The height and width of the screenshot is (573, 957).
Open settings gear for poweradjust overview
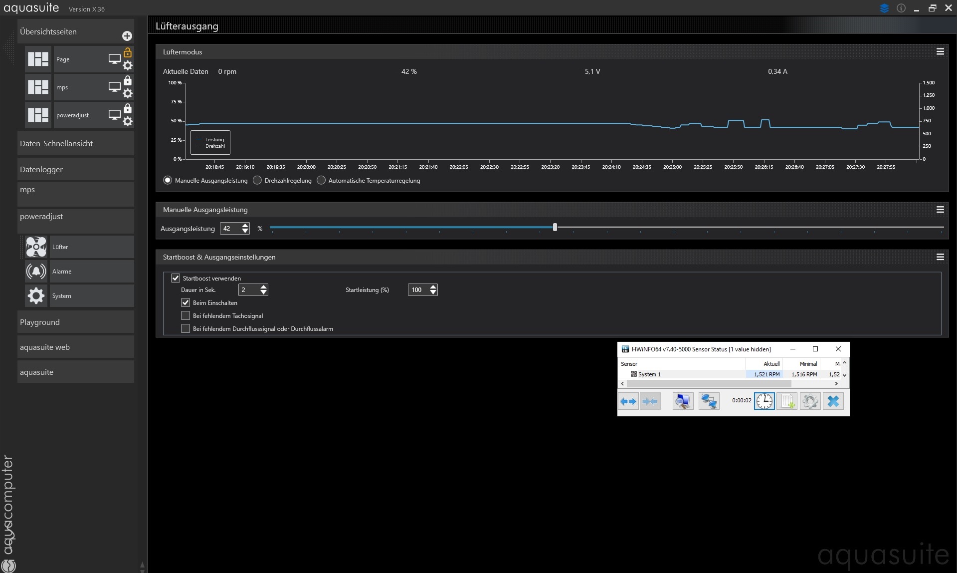tap(128, 121)
